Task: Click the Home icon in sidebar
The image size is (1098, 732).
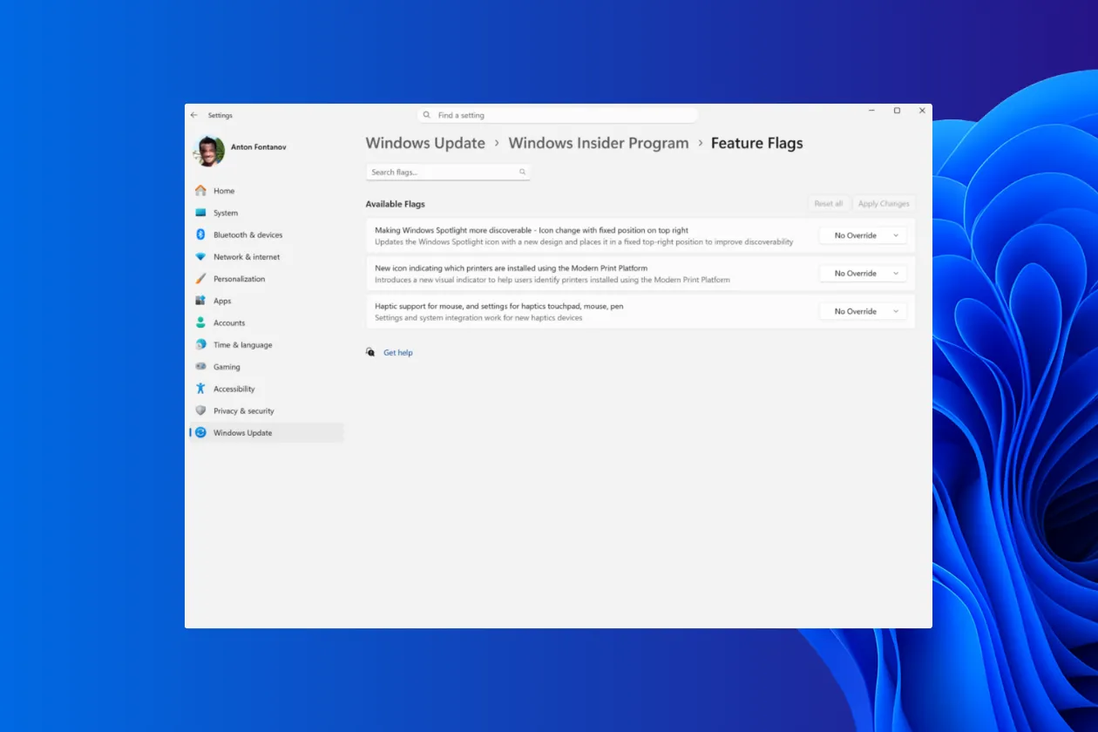Action: coord(200,191)
